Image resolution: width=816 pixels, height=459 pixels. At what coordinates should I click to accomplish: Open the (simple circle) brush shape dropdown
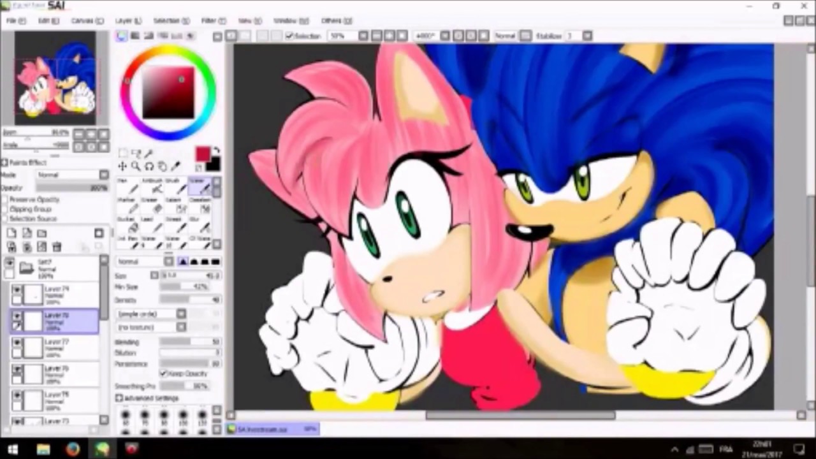tap(152, 314)
